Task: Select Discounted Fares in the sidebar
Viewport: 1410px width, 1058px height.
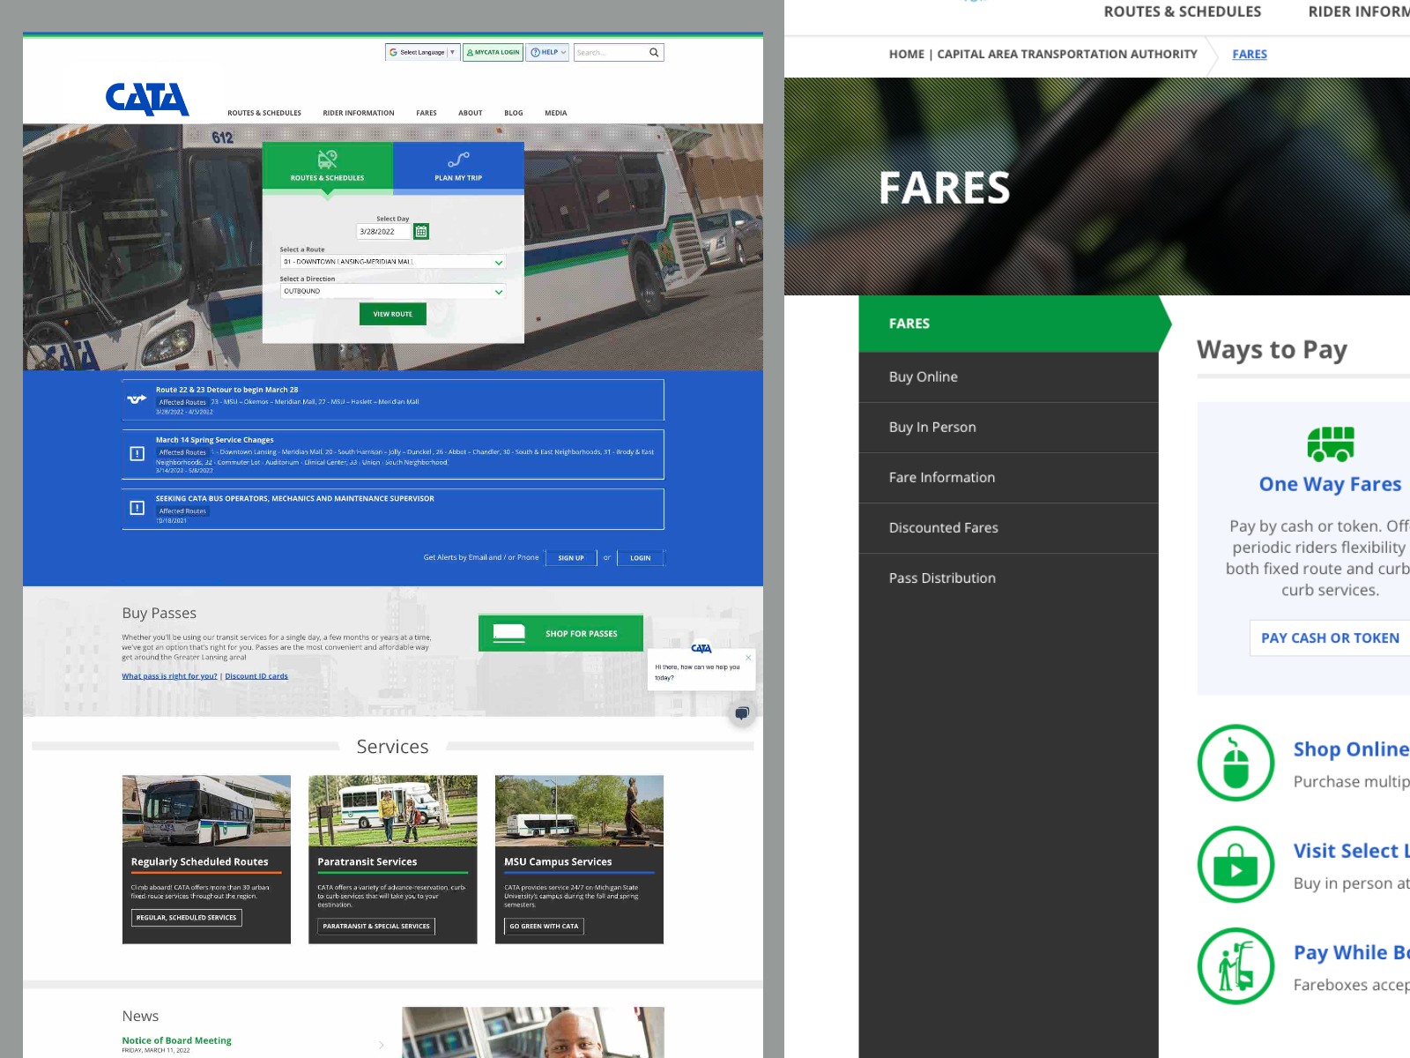Action: click(x=943, y=527)
